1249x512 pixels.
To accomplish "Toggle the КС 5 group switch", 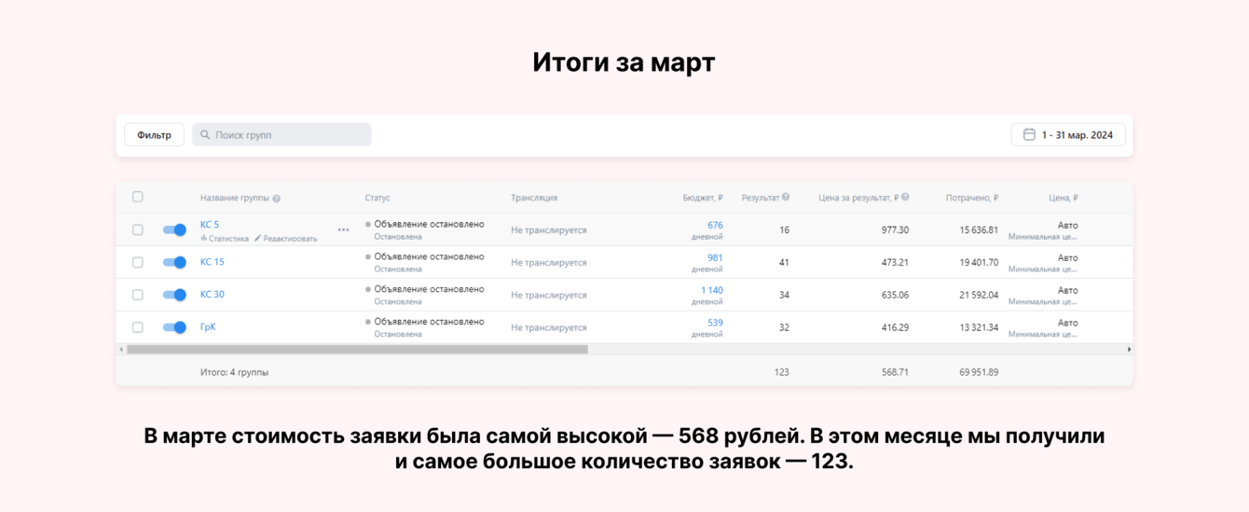I will click(x=174, y=229).
